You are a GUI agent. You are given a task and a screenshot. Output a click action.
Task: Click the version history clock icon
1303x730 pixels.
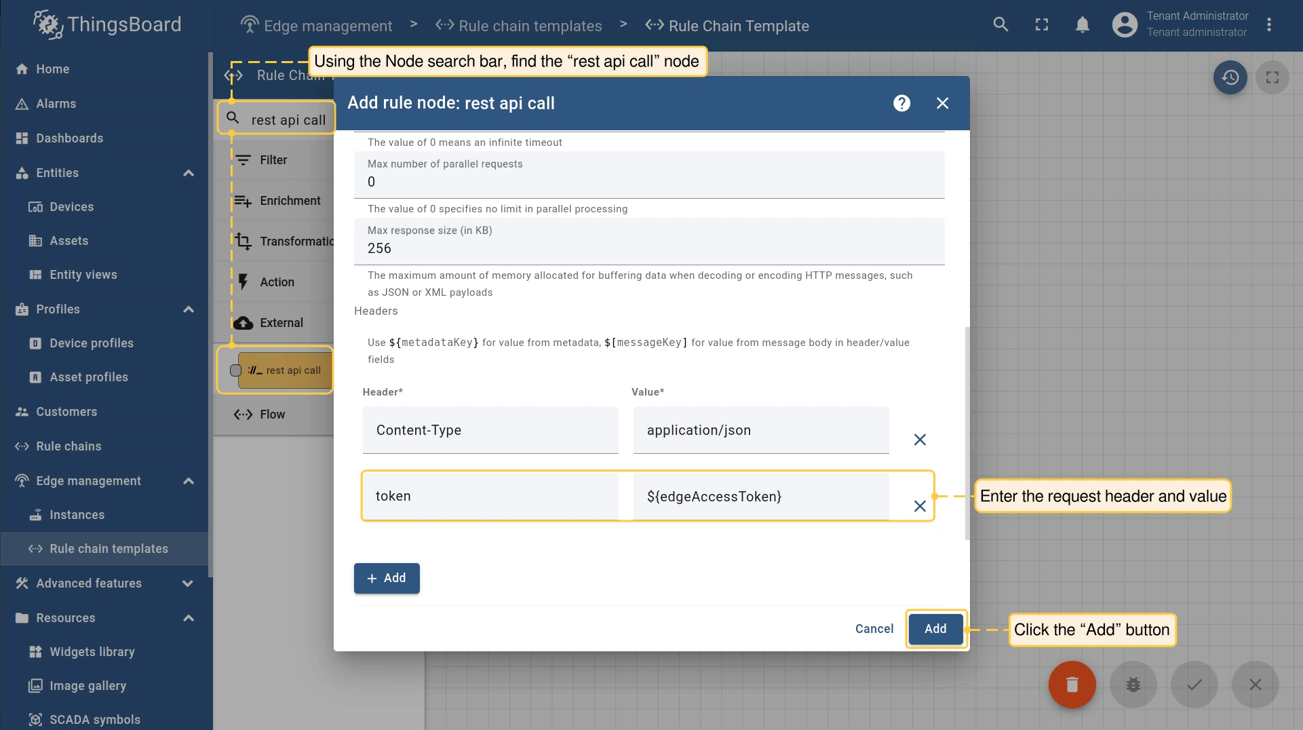[1230, 77]
